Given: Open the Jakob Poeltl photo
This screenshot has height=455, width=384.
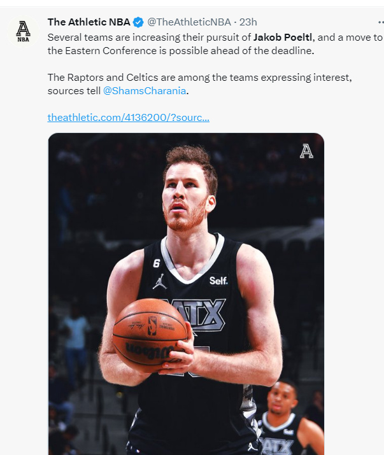Looking at the screenshot, I should tap(186, 294).
